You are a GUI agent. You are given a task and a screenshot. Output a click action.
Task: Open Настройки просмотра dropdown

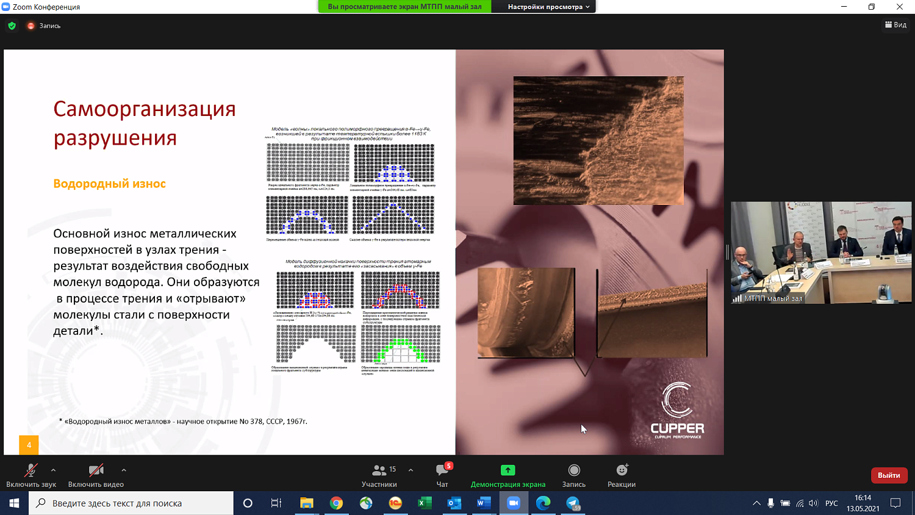tap(548, 7)
